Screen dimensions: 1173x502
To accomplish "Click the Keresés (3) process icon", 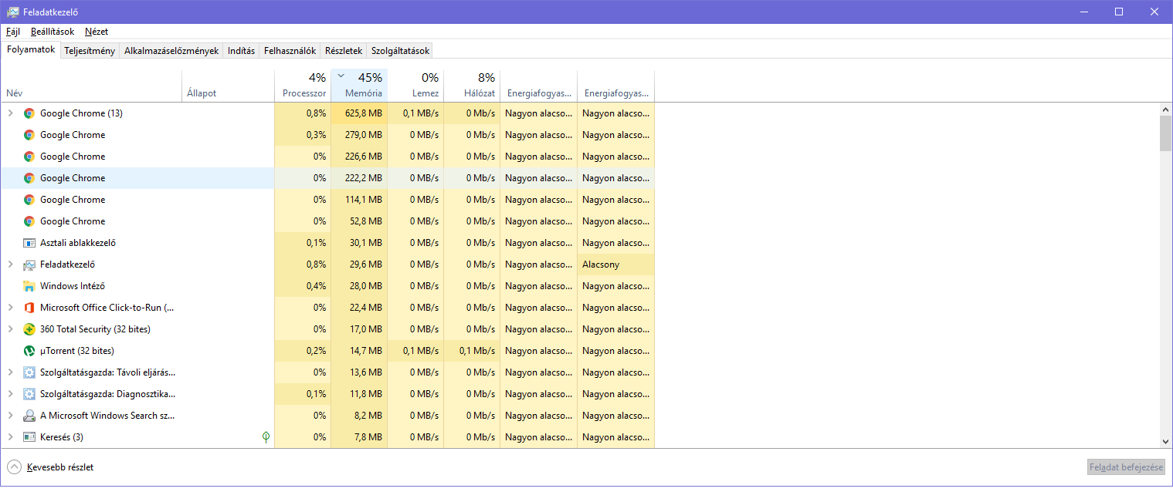I will tap(29, 437).
